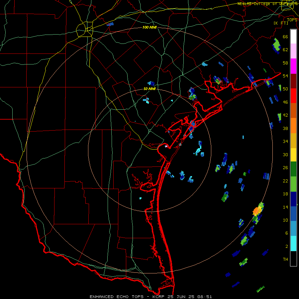Click the legend value '66'

click(285, 37)
